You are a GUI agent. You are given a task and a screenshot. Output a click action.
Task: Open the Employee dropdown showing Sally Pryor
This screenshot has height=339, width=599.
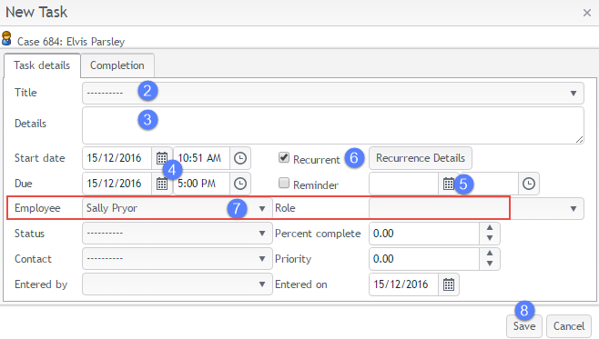[178, 208]
